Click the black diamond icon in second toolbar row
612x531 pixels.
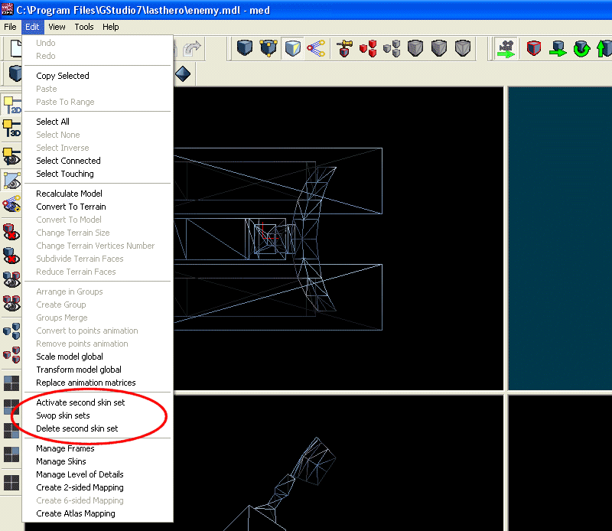coord(183,74)
